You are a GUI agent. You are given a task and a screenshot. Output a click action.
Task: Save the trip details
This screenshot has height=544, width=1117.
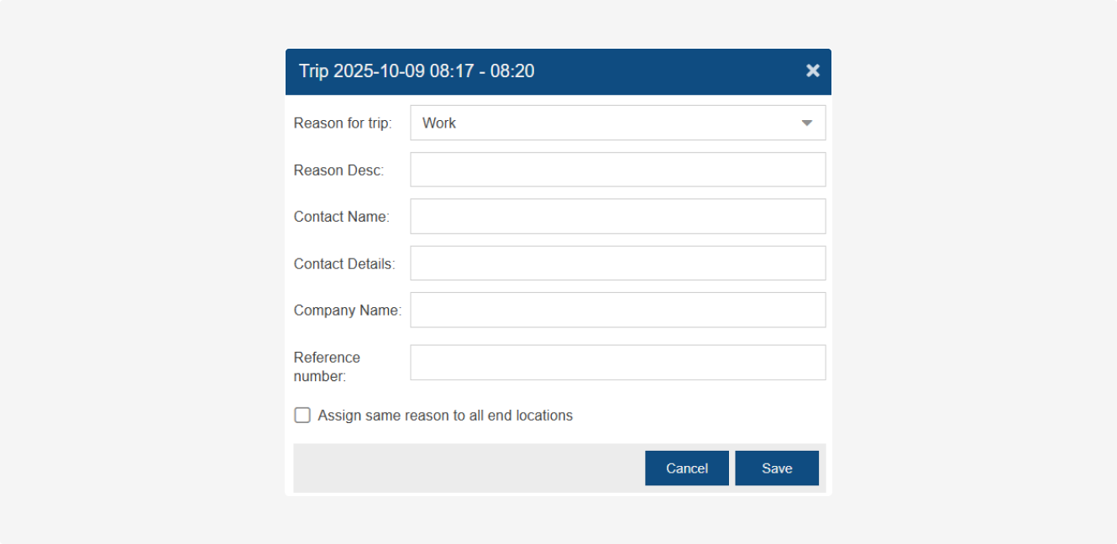[776, 468]
